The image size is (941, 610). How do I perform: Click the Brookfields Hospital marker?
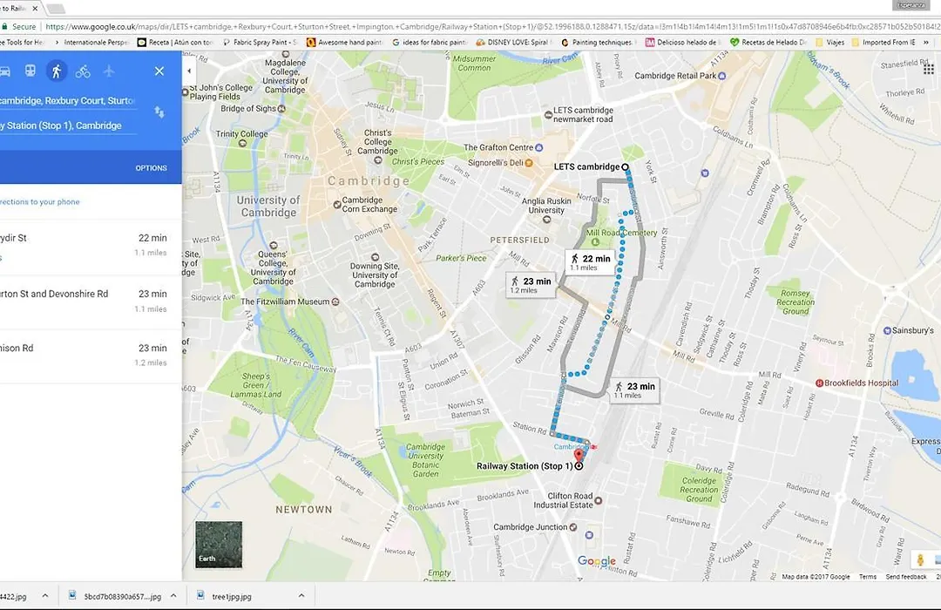818,383
